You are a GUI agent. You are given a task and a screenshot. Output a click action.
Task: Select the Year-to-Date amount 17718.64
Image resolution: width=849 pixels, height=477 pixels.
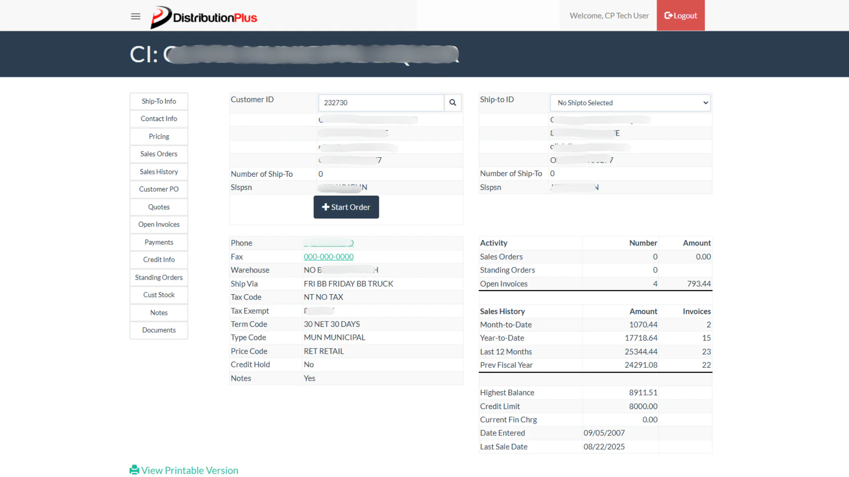click(x=641, y=338)
